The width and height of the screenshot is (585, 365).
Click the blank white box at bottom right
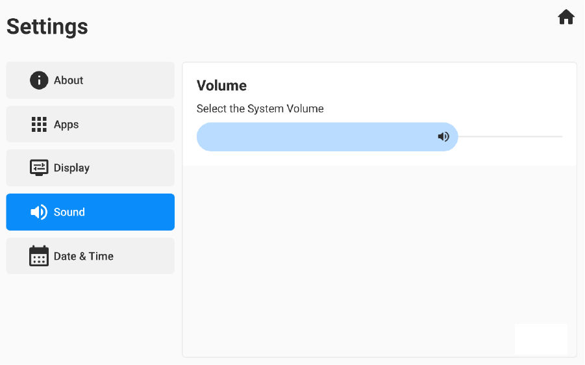(541, 339)
